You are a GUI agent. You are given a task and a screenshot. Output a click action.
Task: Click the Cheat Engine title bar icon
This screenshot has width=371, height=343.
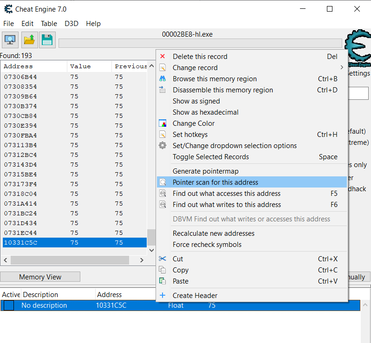(8, 9)
